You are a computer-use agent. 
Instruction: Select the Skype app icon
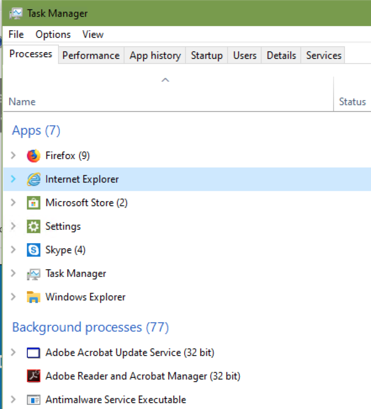point(34,250)
